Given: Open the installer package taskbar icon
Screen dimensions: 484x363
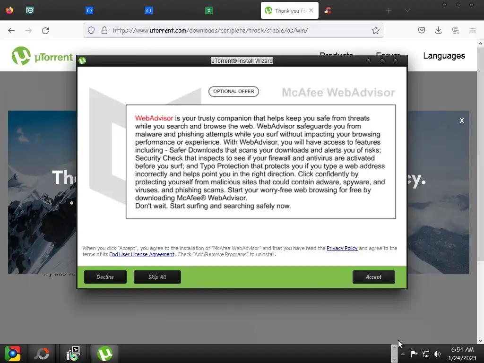Looking at the screenshot, I should 73,354.
